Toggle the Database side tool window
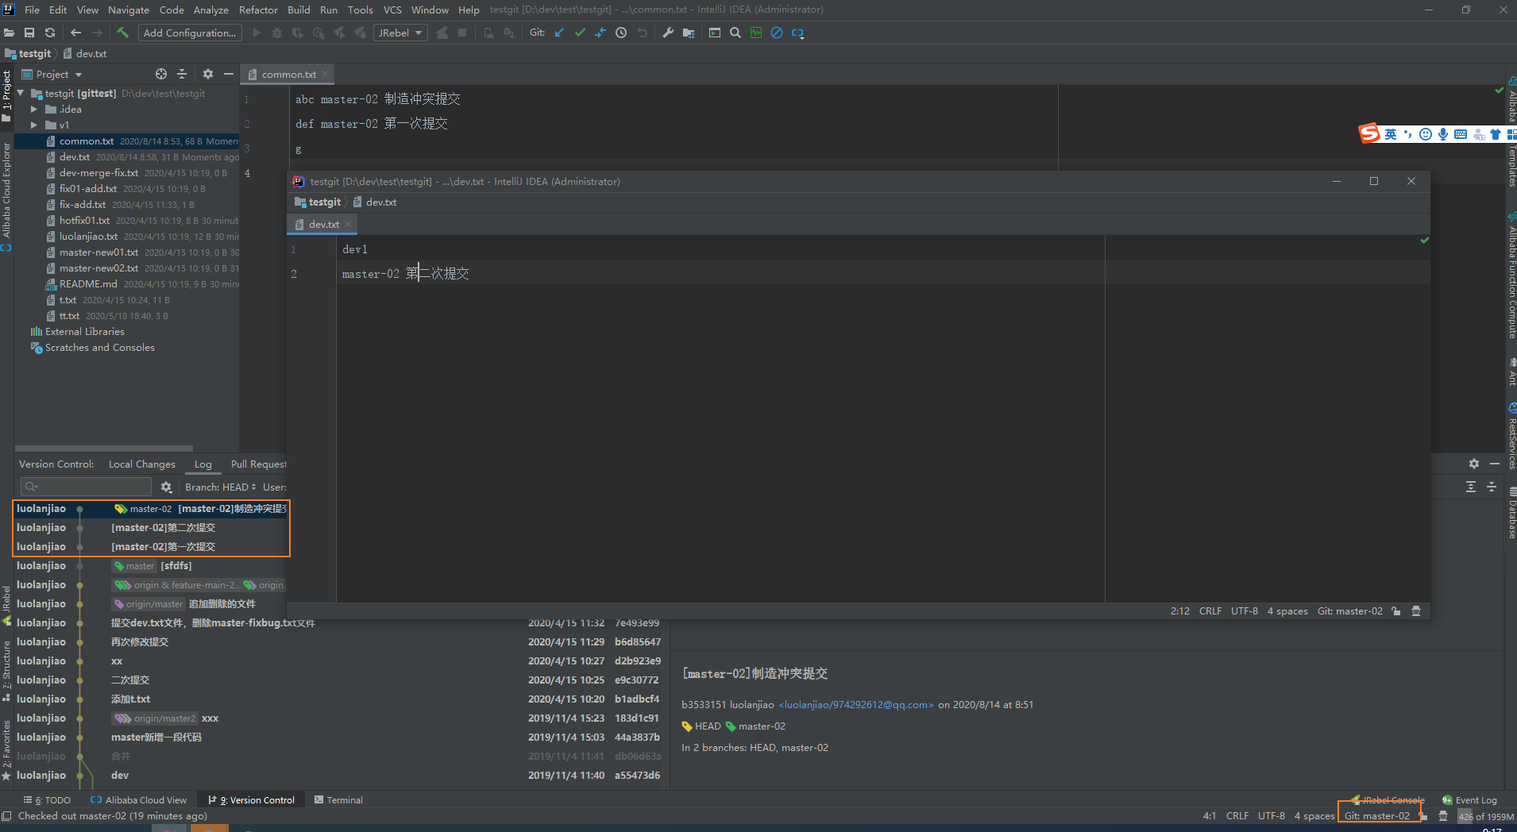The height and width of the screenshot is (832, 1517). coord(1511,513)
